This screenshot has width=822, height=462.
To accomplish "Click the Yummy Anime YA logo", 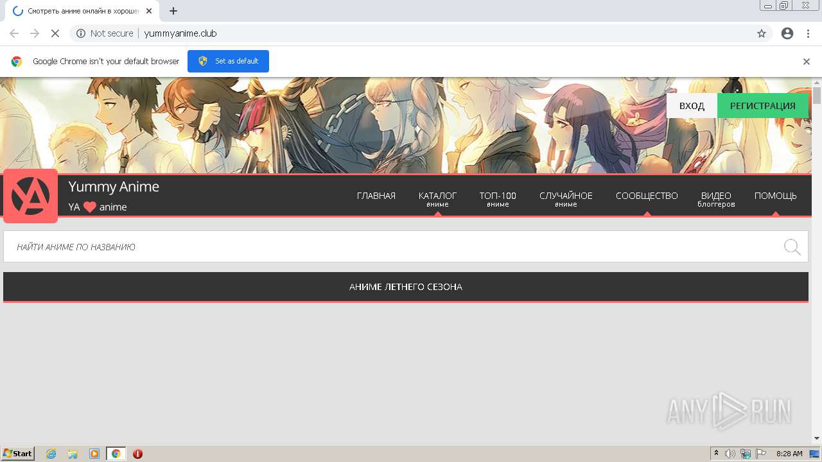I will (30, 196).
